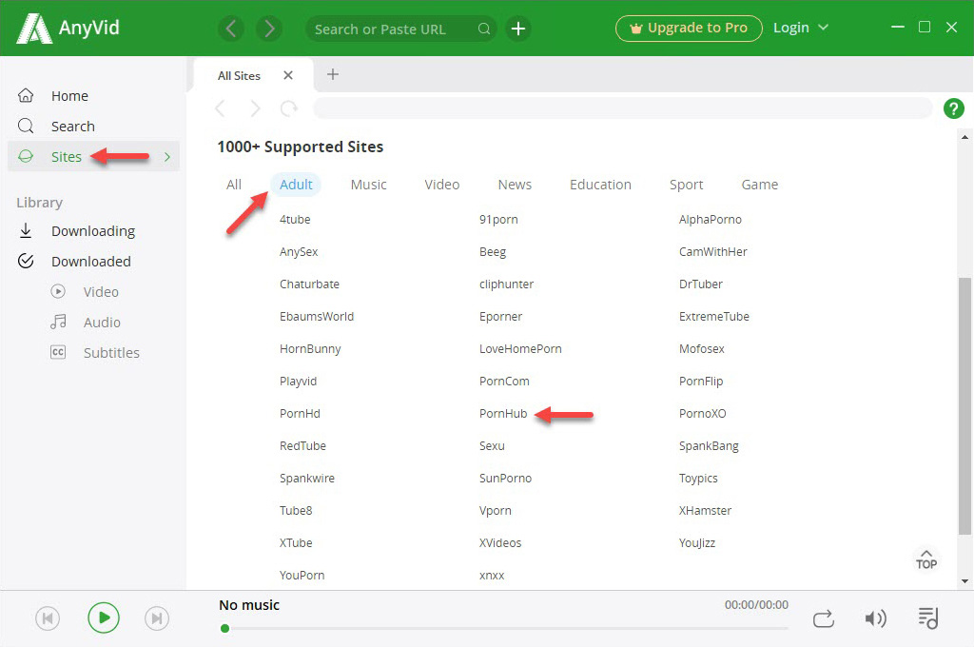Viewport: 974px width, 647px height.
Task: Open the cliphunter site link
Action: (506, 284)
